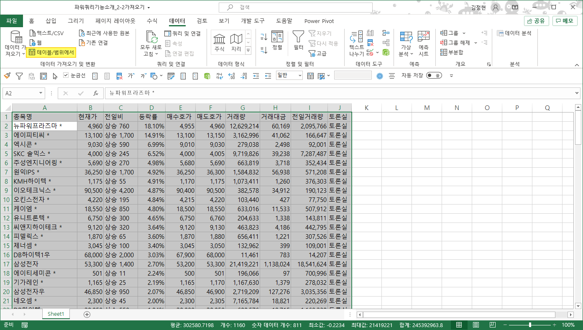The width and height of the screenshot is (583, 330).
Task: Open the 파일 tab
Action: click(x=12, y=21)
